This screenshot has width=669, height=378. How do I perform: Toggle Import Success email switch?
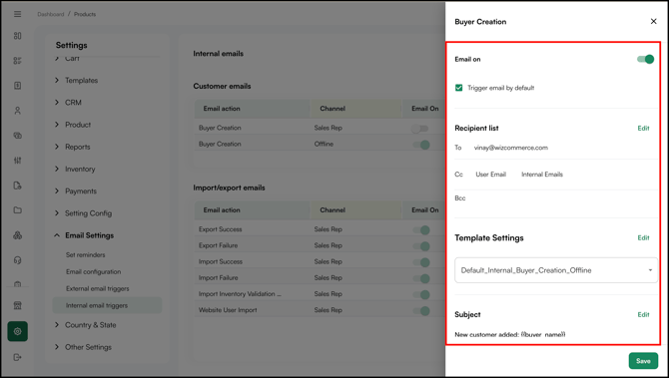click(420, 262)
